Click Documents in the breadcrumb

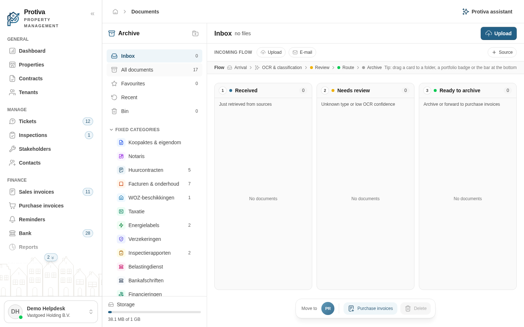tap(145, 12)
